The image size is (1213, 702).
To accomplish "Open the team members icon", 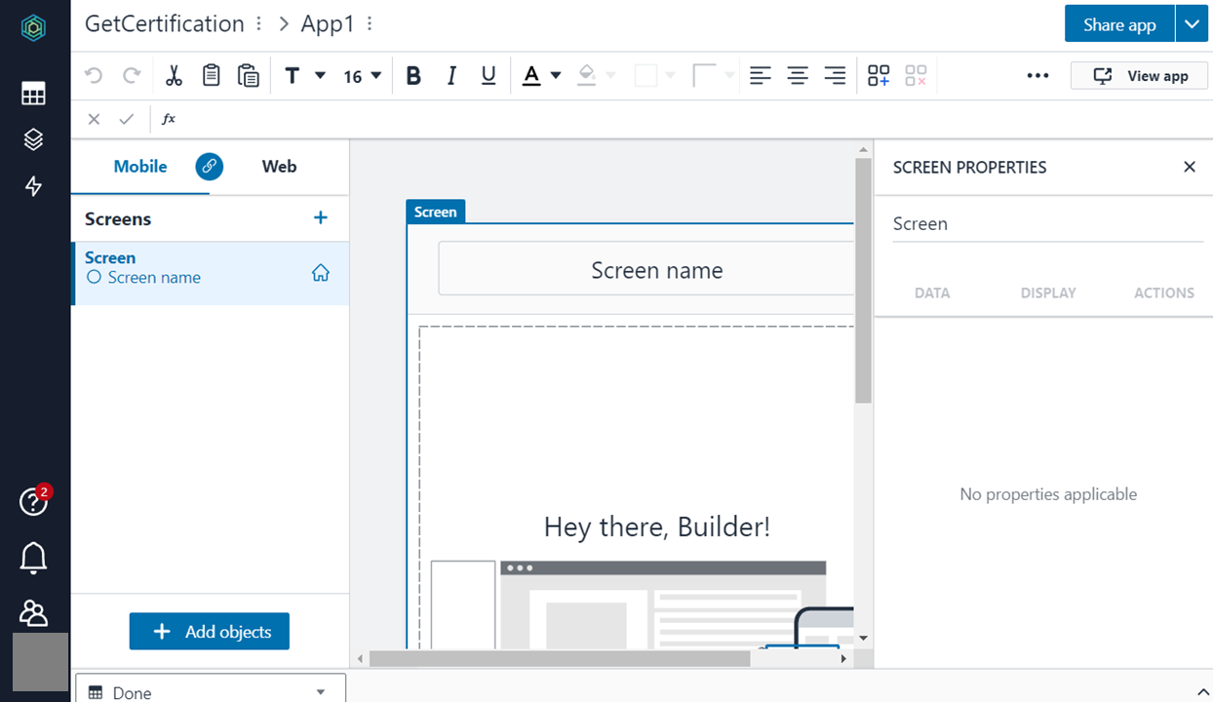I will tap(33, 612).
